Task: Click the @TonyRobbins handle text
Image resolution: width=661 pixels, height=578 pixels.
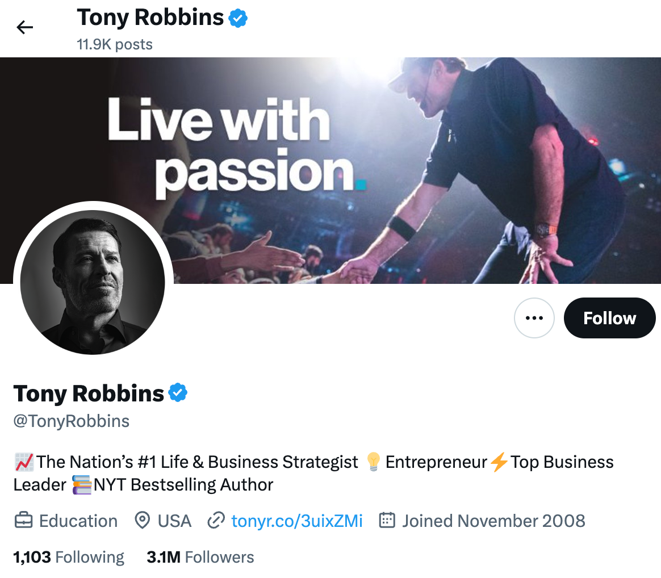Action: (x=71, y=421)
